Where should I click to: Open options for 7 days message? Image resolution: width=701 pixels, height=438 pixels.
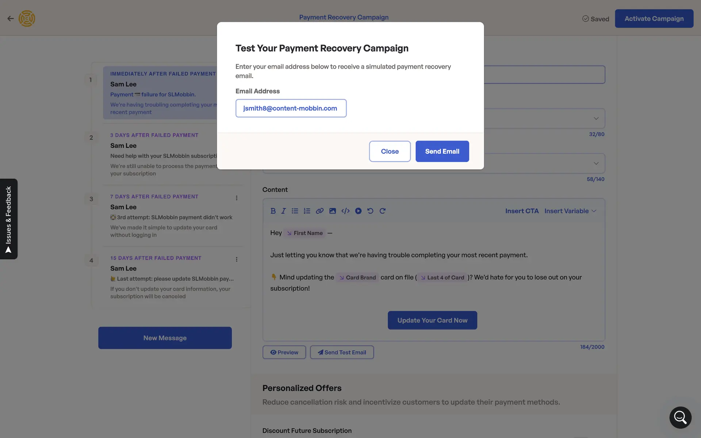[x=237, y=198]
